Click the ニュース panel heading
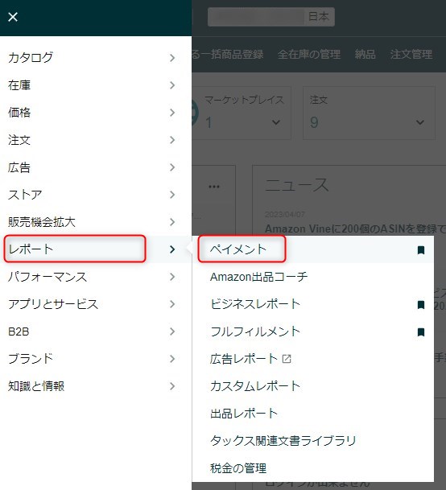The width and height of the screenshot is (446, 490). click(x=296, y=185)
